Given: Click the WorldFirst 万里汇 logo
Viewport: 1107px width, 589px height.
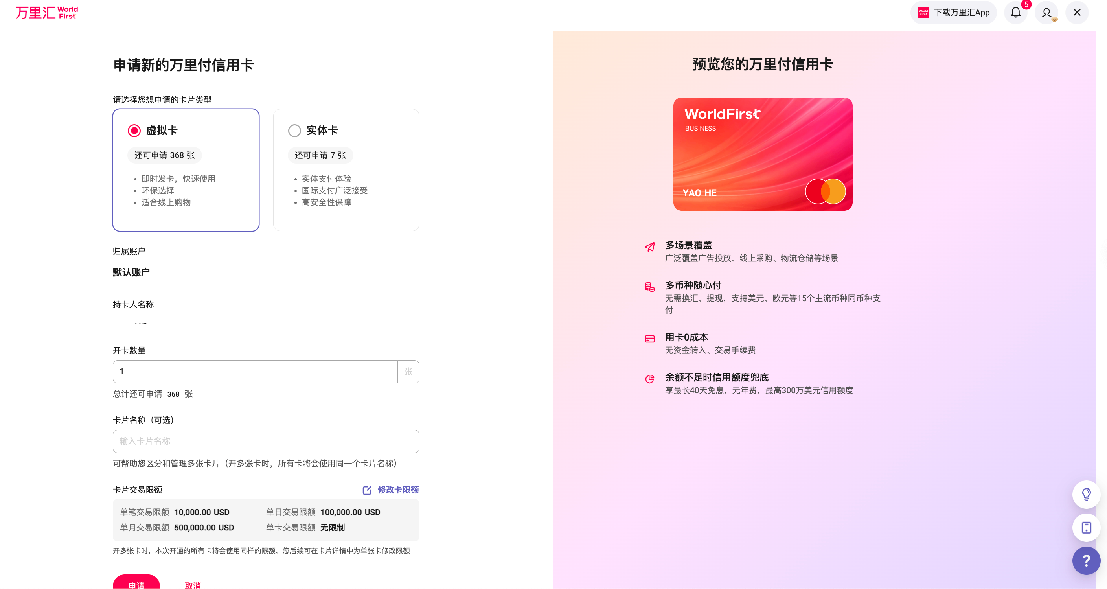Looking at the screenshot, I should (46, 13).
